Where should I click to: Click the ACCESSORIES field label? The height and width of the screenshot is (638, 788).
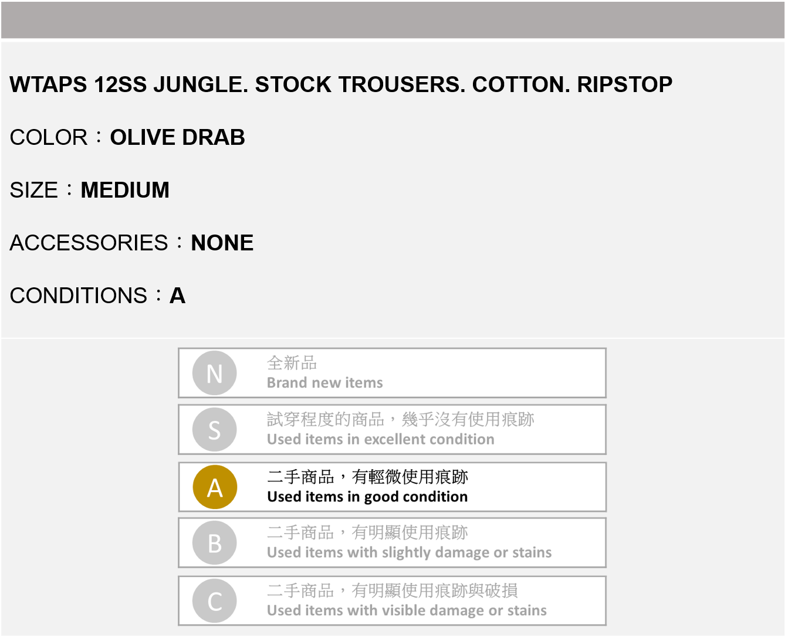(x=89, y=243)
